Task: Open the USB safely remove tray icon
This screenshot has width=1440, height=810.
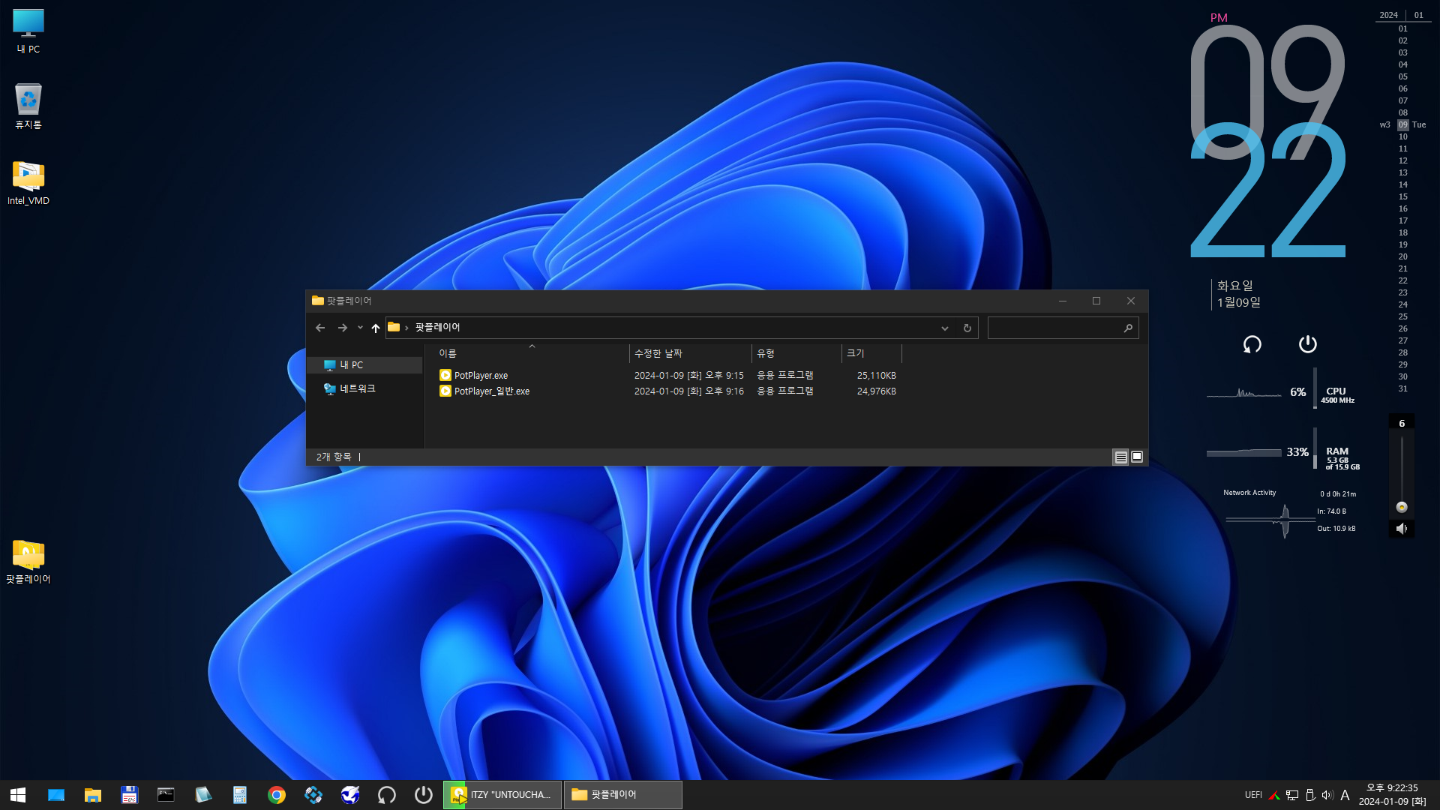Action: pyautogui.click(x=1310, y=795)
